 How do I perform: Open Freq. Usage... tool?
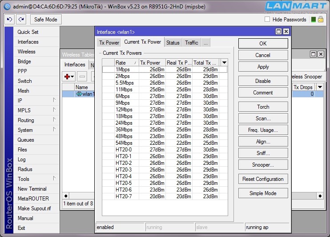tap(263, 130)
